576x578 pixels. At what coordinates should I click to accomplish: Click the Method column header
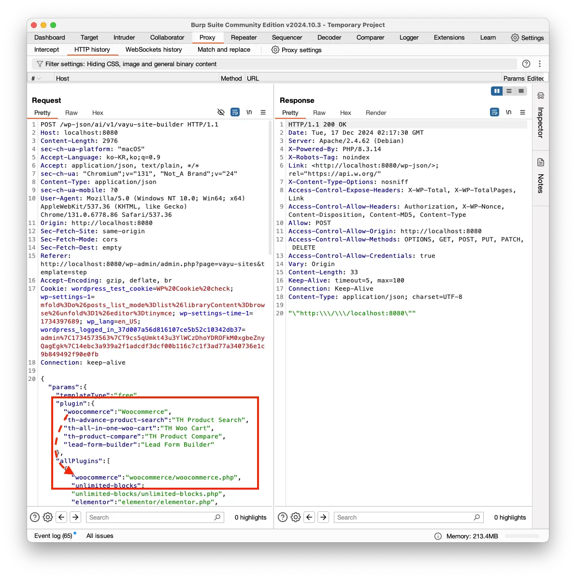tap(231, 78)
